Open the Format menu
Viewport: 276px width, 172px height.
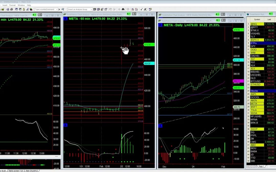point(12,5)
